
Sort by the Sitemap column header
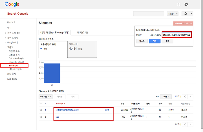click(60, 104)
